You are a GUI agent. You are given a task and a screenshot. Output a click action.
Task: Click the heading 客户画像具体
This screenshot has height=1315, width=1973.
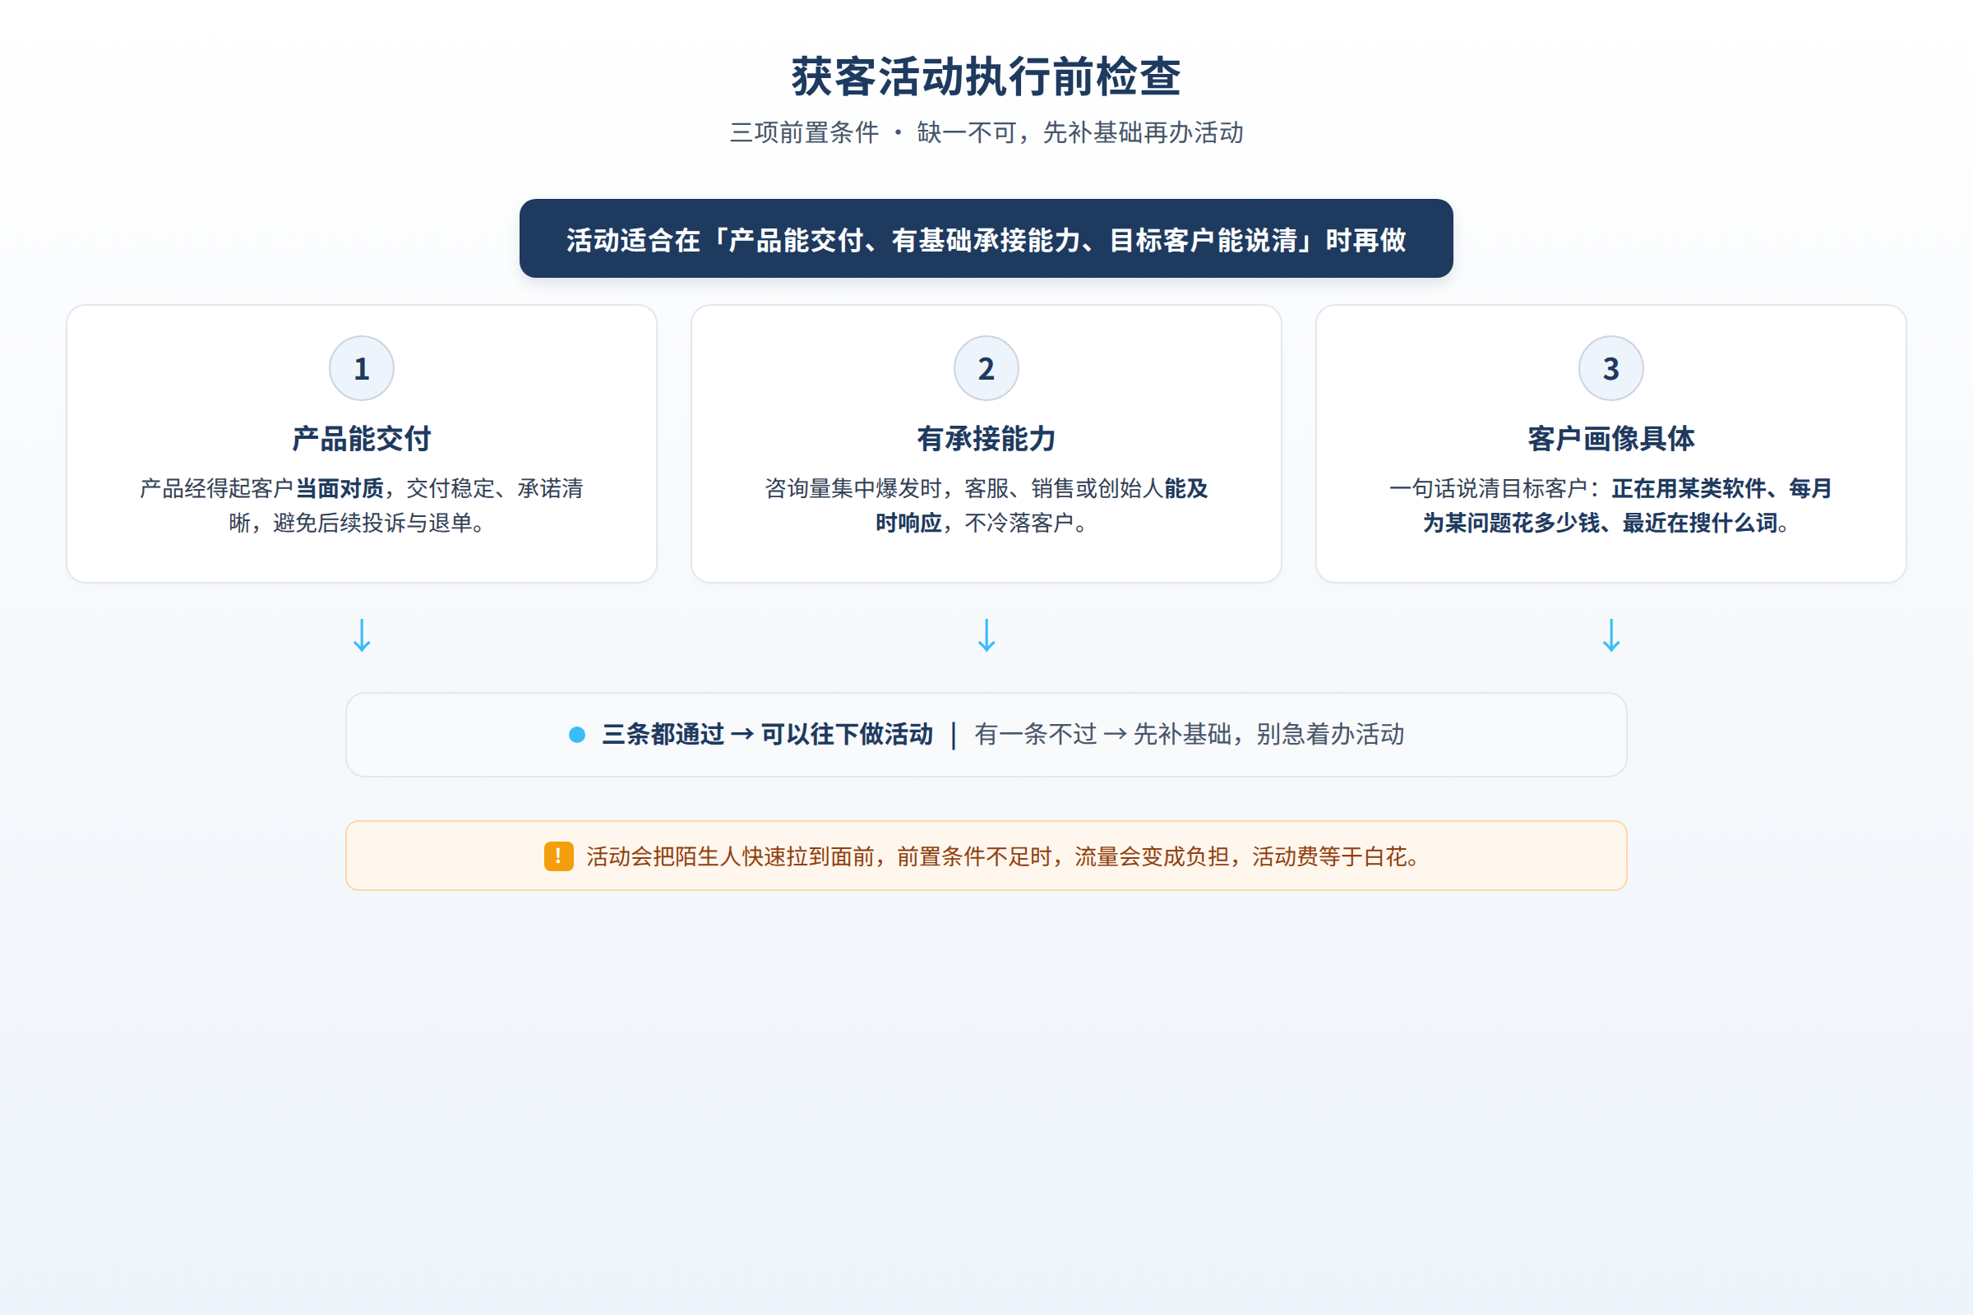tap(1610, 439)
